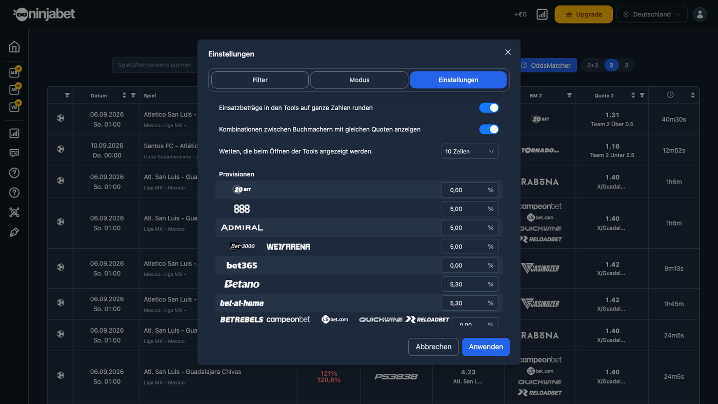Toggle showing combinations with equal odds

point(489,129)
